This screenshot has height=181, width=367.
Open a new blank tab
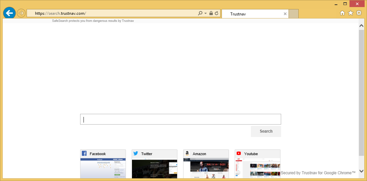point(294,14)
